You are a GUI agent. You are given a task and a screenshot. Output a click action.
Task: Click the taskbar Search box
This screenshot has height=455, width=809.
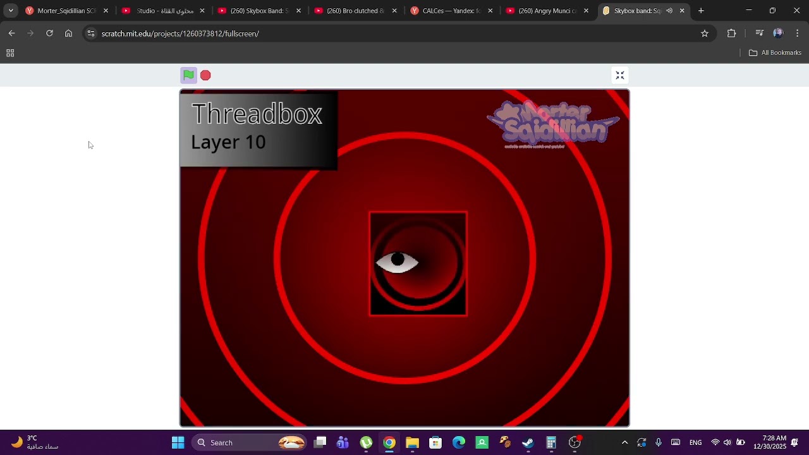click(250, 442)
